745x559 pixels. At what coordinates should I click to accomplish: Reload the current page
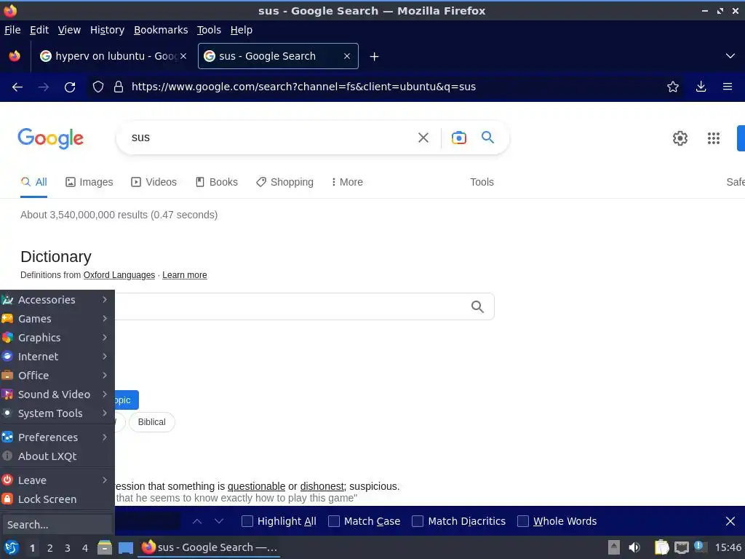(x=70, y=87)
